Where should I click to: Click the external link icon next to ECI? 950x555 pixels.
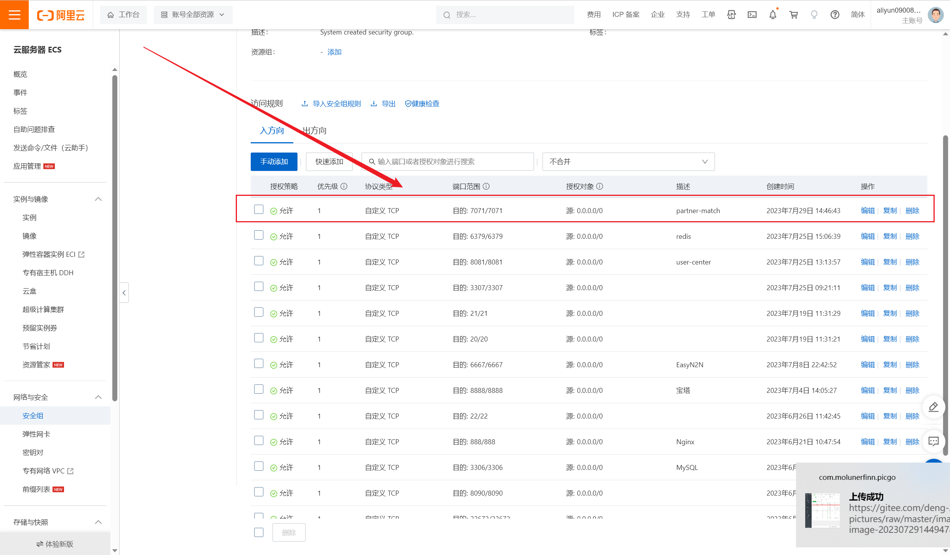click(81, 255)
